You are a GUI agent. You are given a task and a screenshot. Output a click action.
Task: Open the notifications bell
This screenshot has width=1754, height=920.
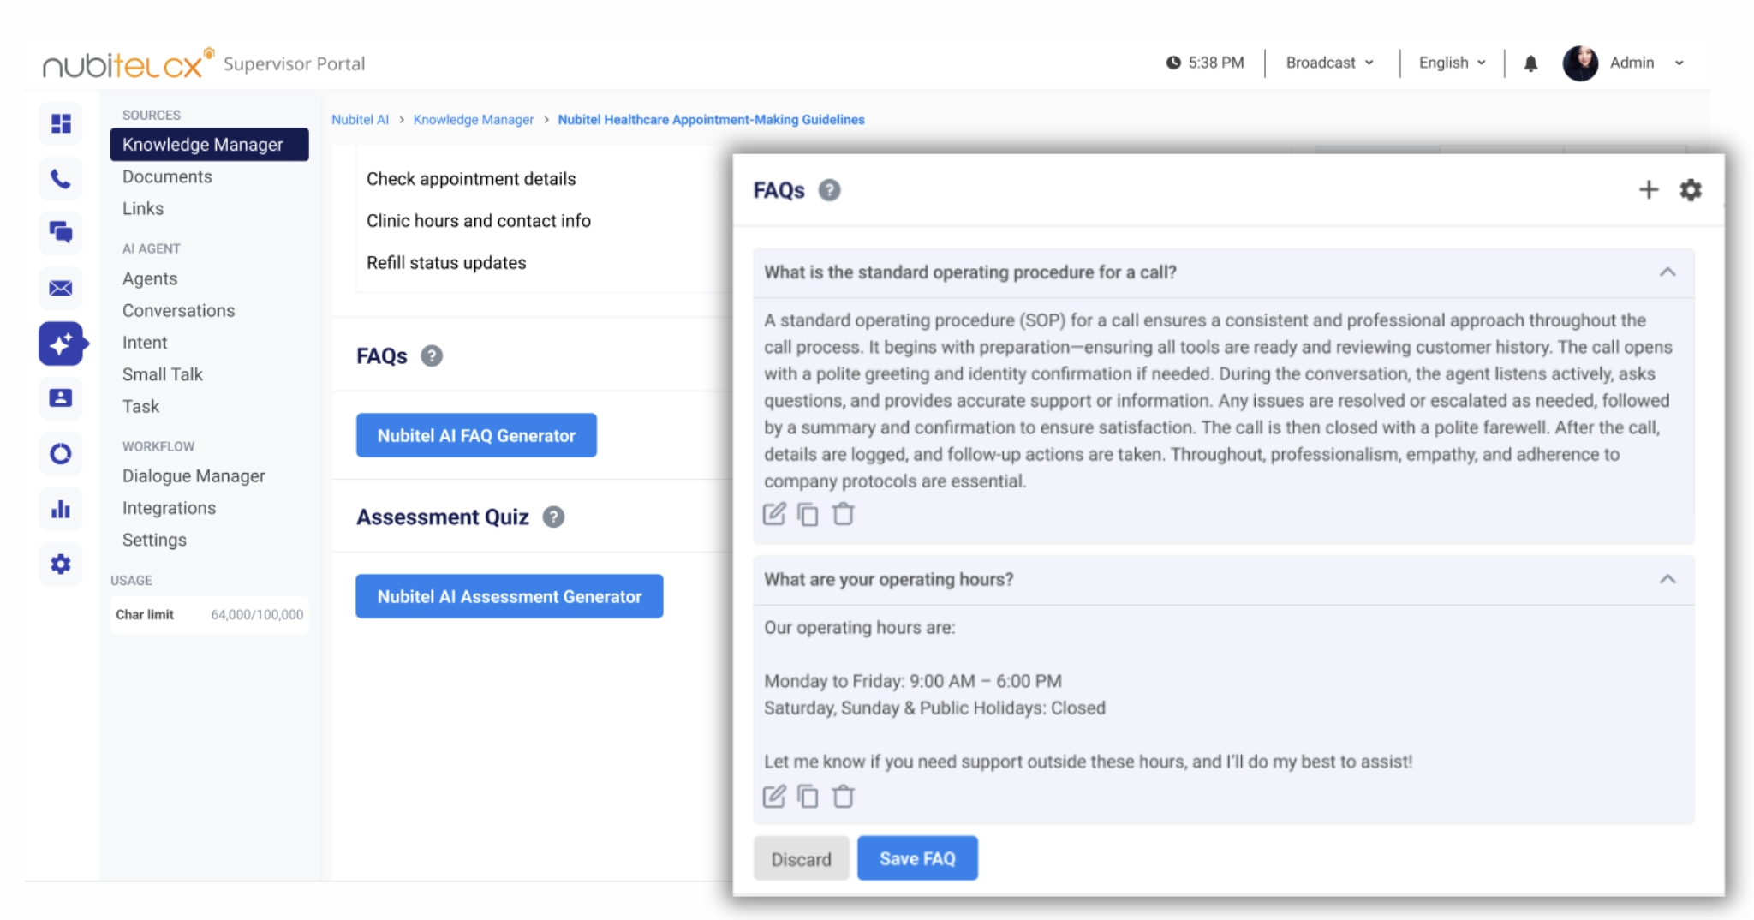pyautogui.click(x=1530, y=63)
